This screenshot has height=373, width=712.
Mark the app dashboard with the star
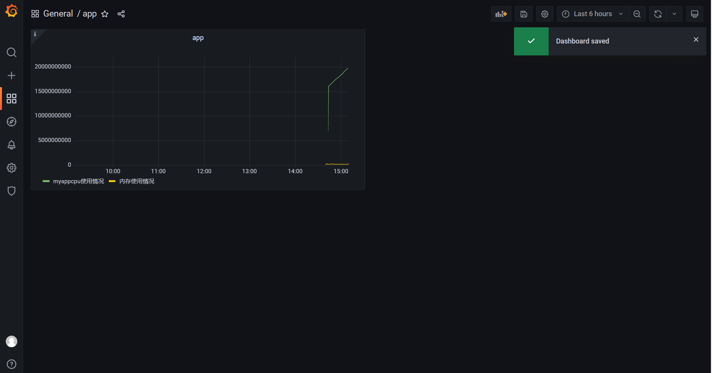(x=105, y=14)
